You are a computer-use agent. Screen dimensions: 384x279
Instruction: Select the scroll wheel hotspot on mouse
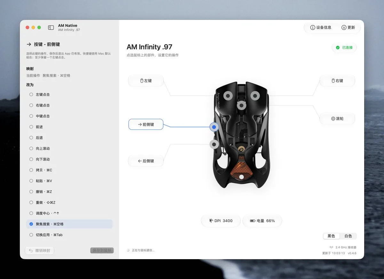pos(242,105)
